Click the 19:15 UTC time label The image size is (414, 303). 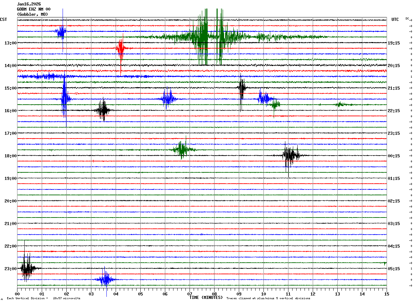point(394,43)
